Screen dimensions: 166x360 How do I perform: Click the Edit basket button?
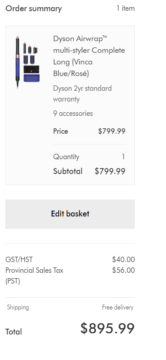(70, 214)
